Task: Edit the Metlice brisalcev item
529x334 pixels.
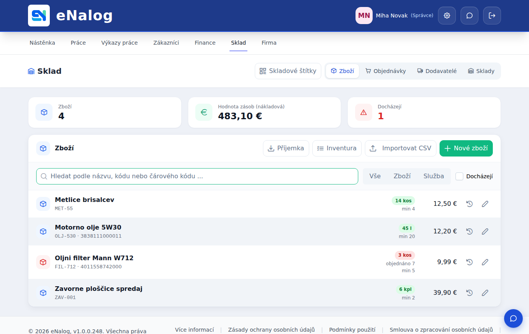Action: tap(485, 204)
